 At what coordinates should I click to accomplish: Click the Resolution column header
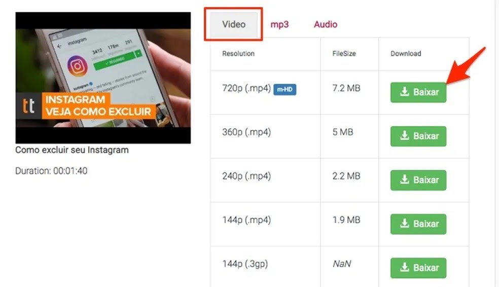point(238,53)
